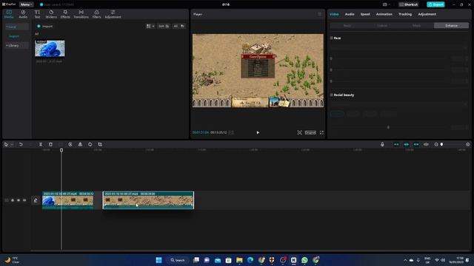Open WhatsApp from the taskbar
474x266 pixels.
304,260
